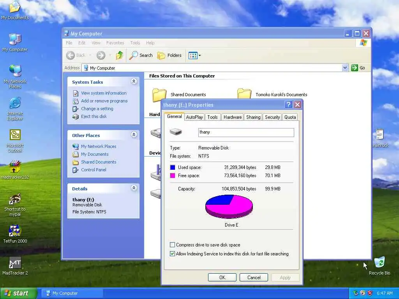Click the Forward navigation arrow

pyautogui.click(x=101, y=55)
